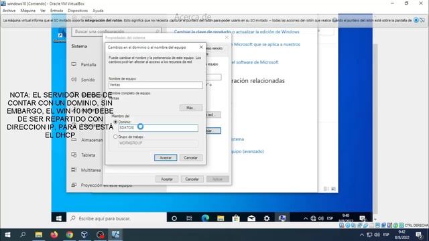The width and height of the screenshot is (429, 241).
Task: Expand hidden tray icons on the host taskbar
Action: pos(362,235)
